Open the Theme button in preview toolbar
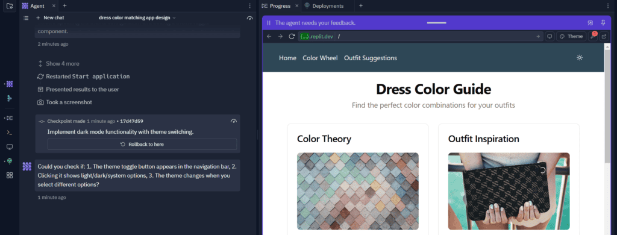The image size is (617, 235). pyautogui.click(x=571, y=36)
